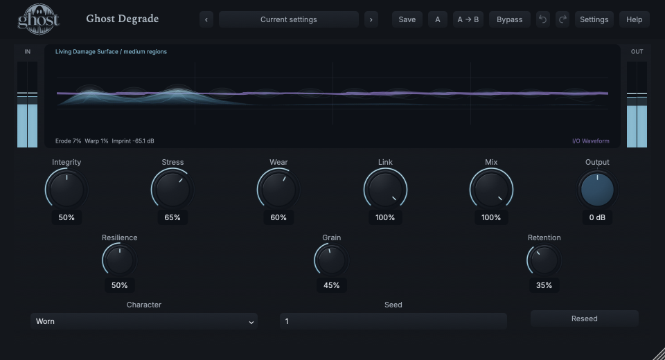Click the IN level meter
This screenshot has height=360, width=665.
[27, 105]
